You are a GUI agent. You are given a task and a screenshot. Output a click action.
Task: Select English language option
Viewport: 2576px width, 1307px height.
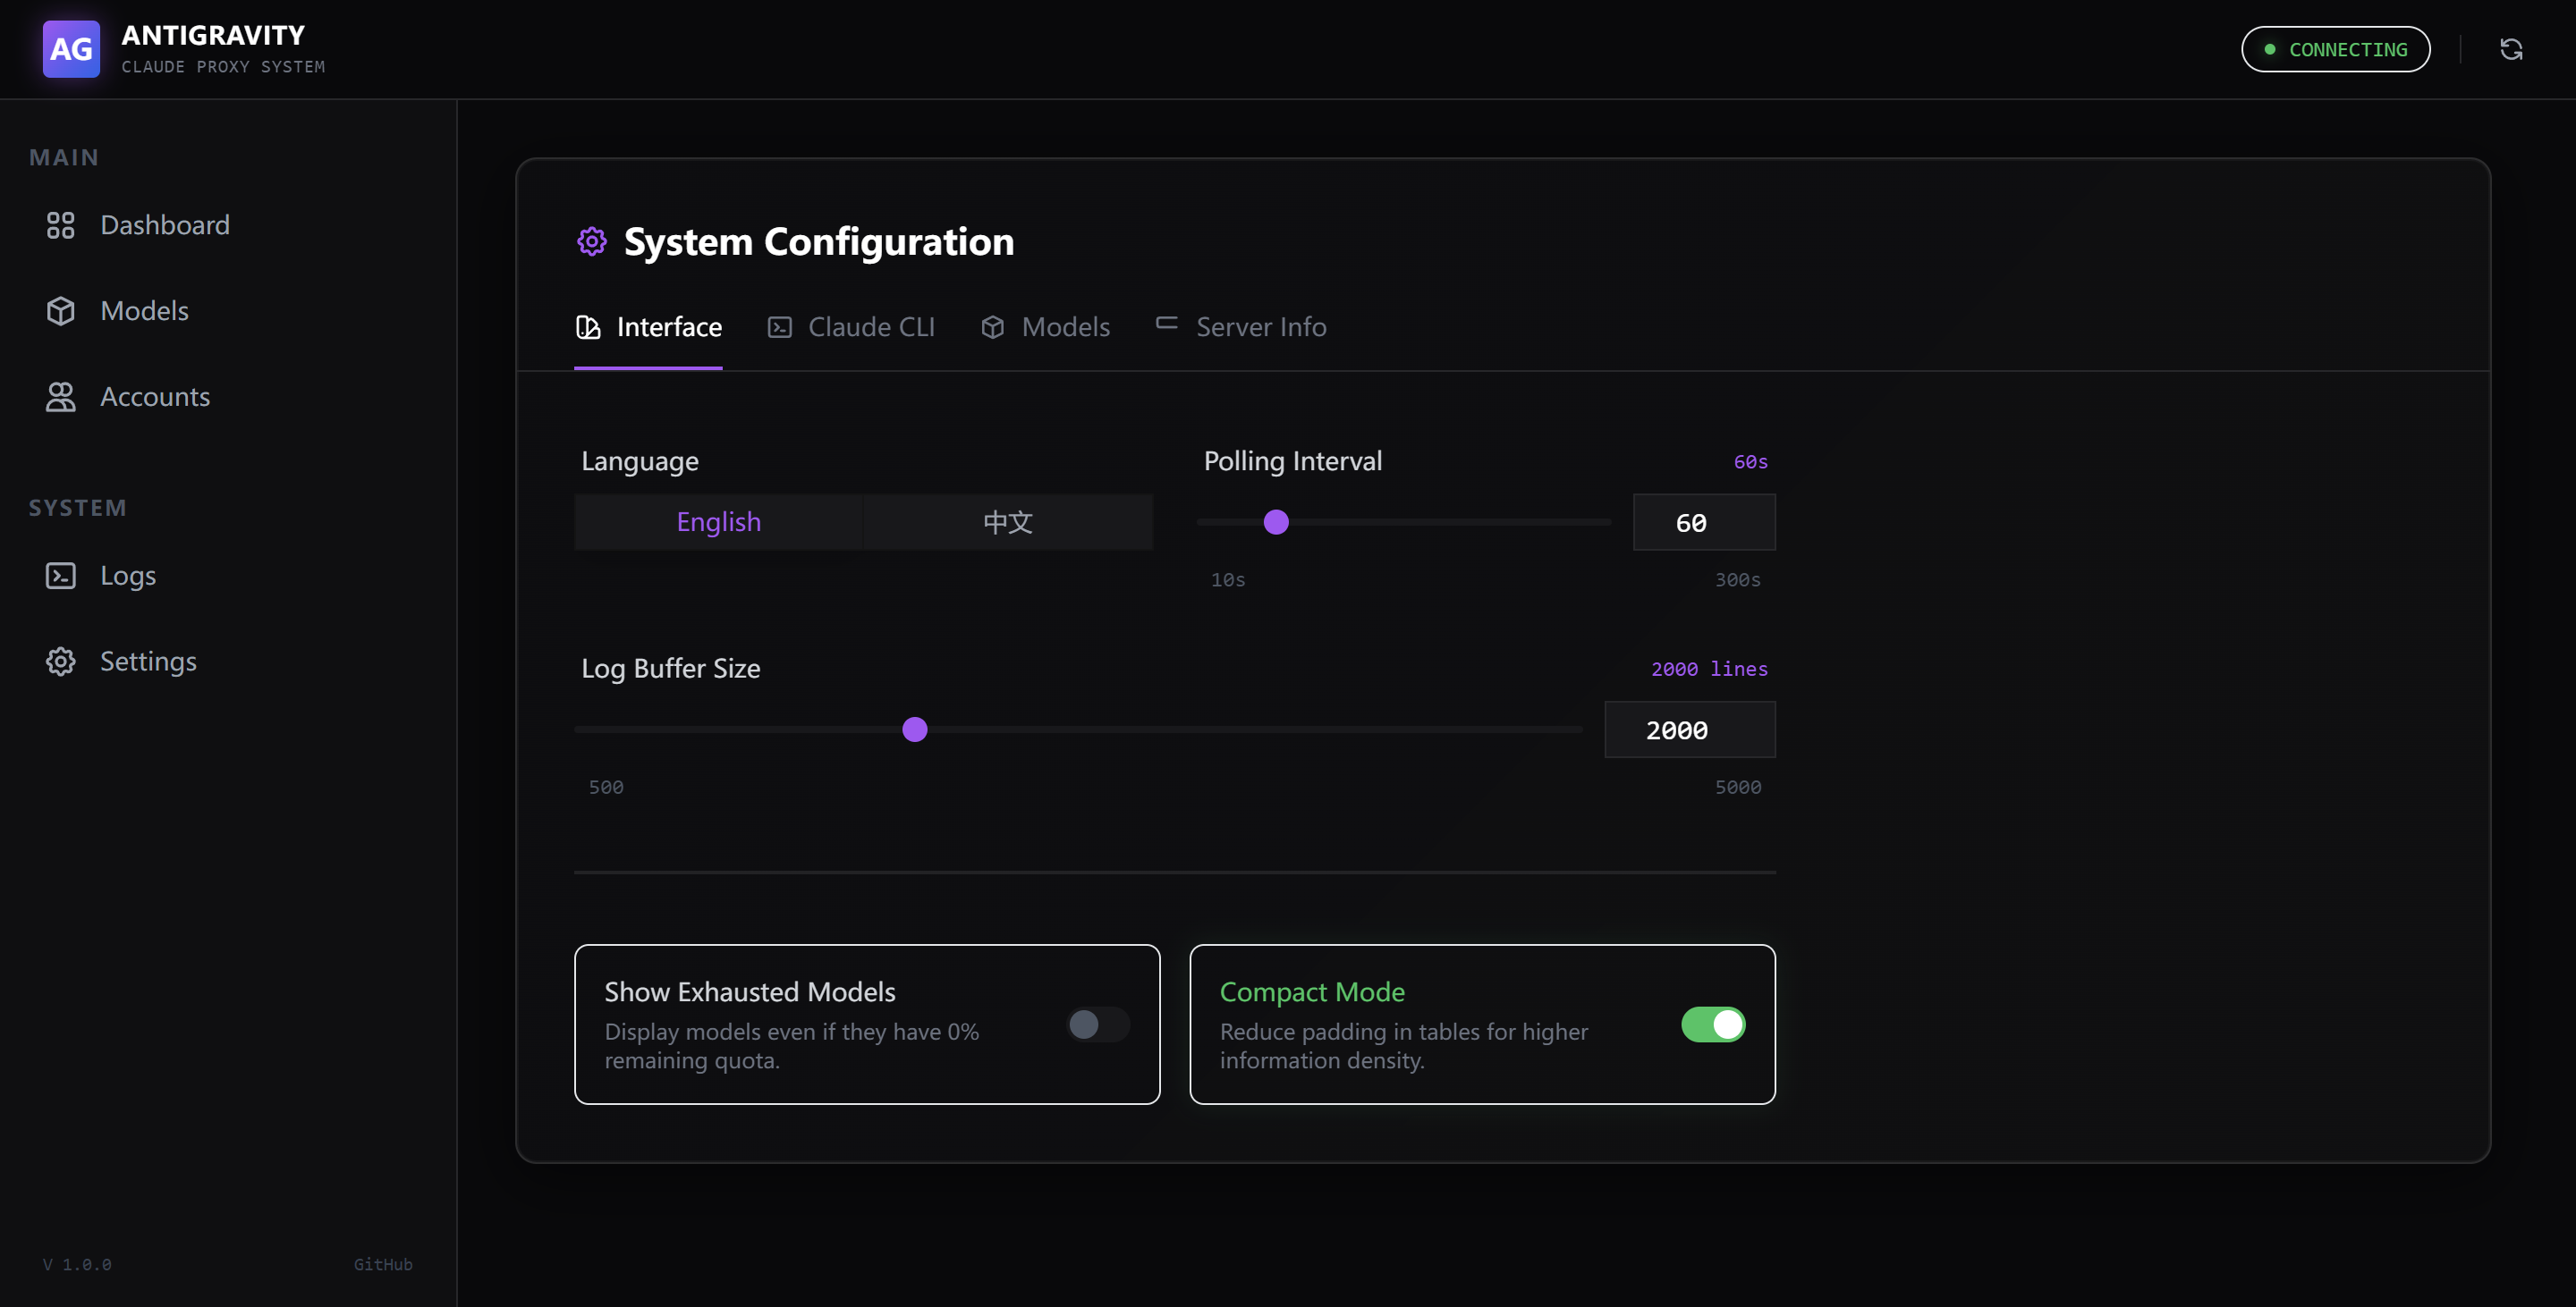pyautogui.click(x=718, y=521)
